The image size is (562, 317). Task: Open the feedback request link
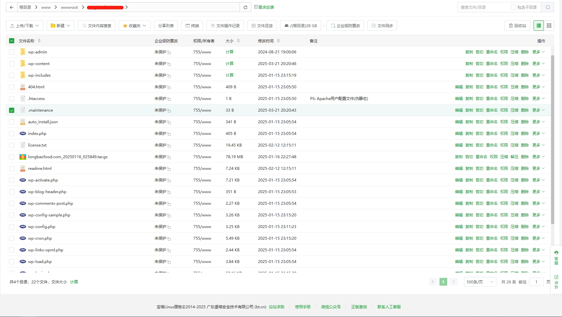(264, 7)
